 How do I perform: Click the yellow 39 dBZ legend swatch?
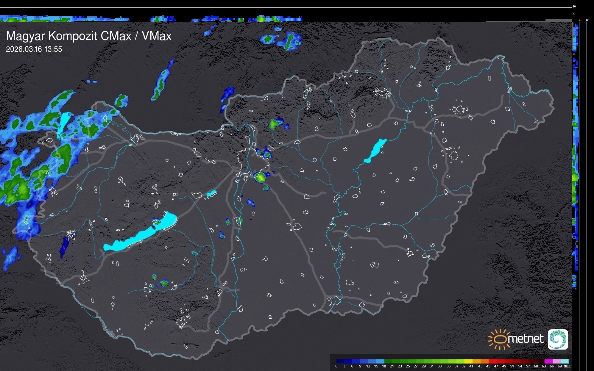pyautogui.click(x=468, y=361)
